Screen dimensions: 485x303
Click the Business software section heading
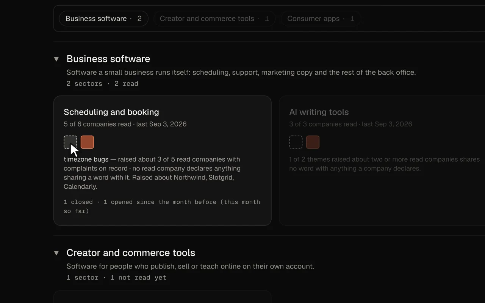(x=108, y=59)
